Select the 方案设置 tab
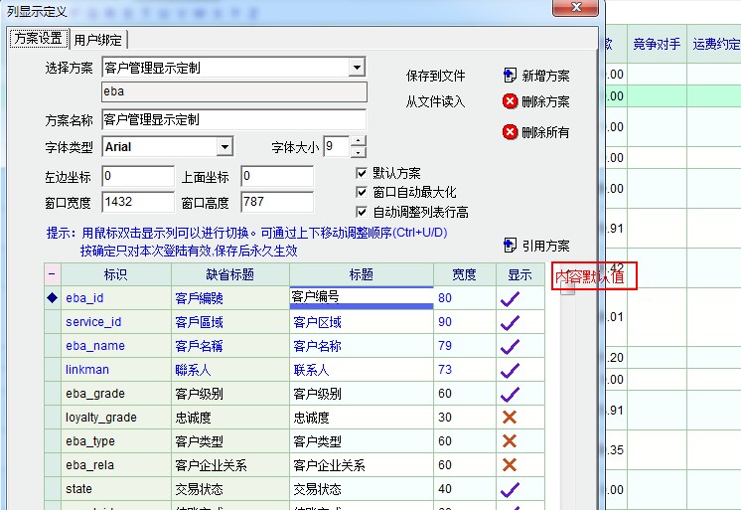The height and width of the screenshot is (510, 741). (x=39, y=39)
